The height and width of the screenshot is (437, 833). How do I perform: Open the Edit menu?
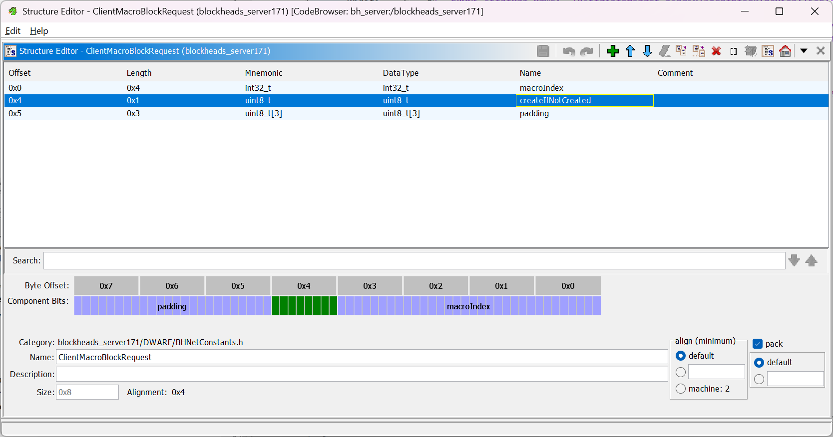coord(13,31)
